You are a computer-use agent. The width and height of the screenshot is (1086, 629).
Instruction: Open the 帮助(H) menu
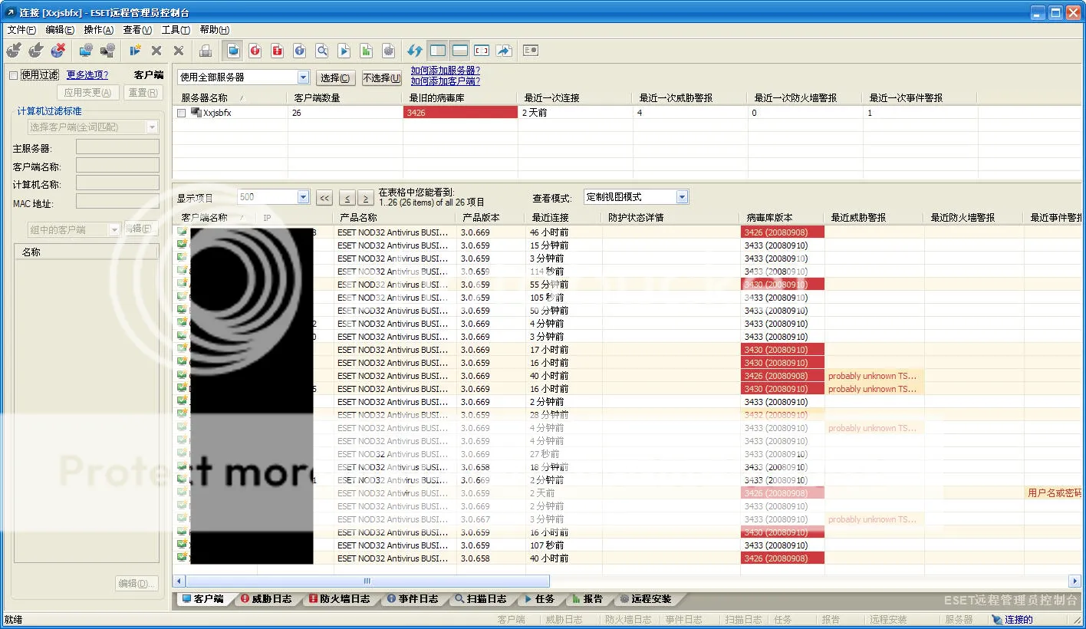coord(214,30)
